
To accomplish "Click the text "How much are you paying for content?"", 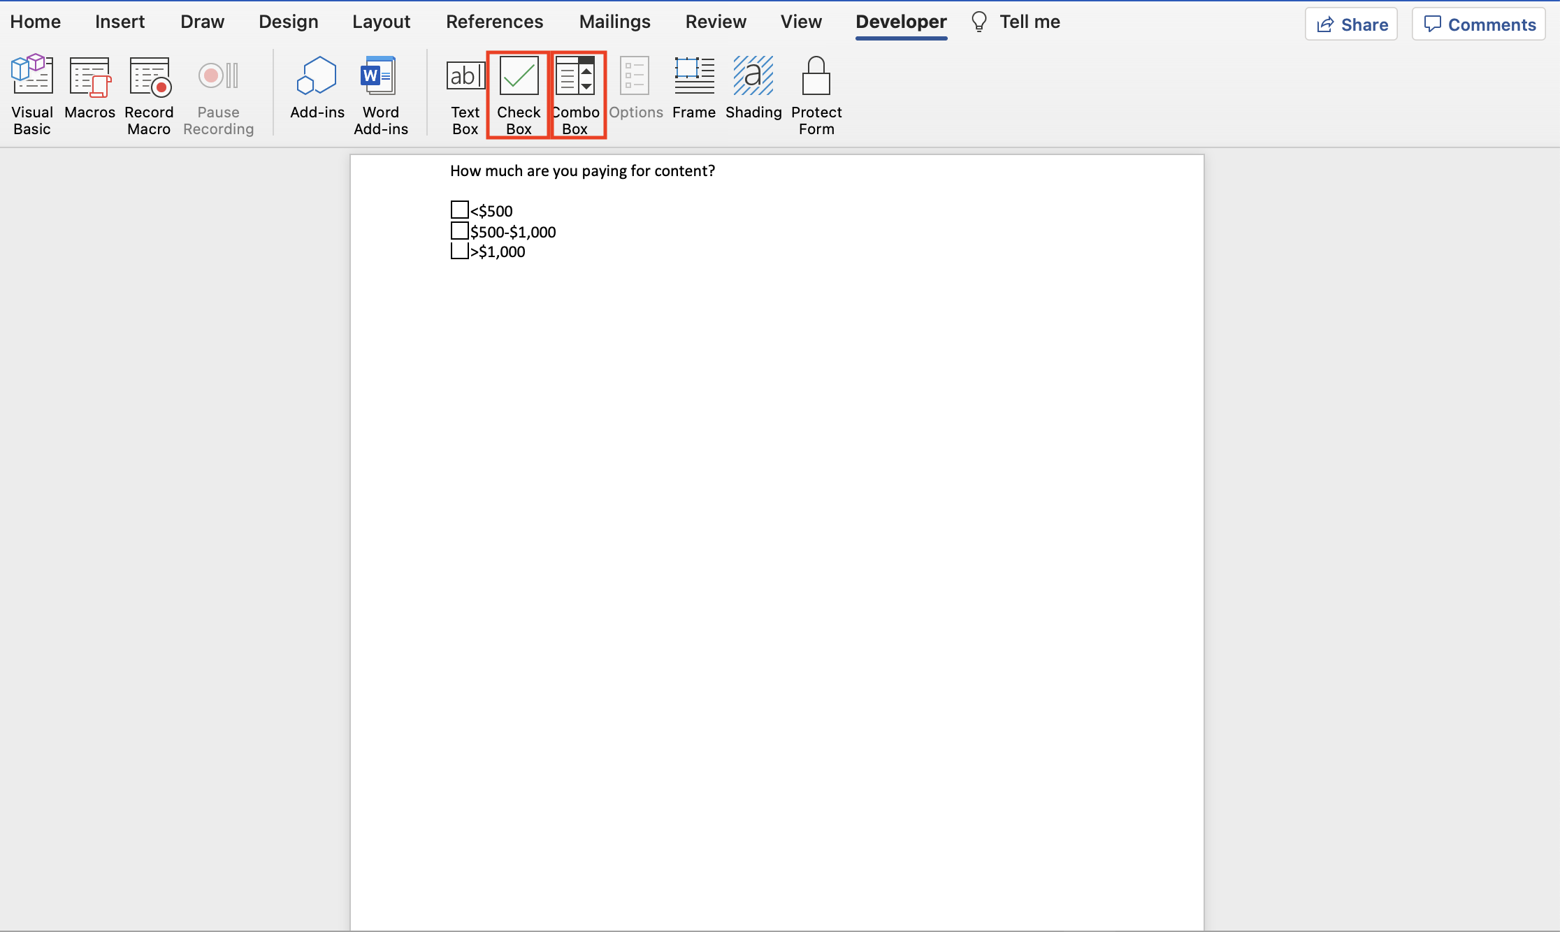I will (x=582, y=171).
